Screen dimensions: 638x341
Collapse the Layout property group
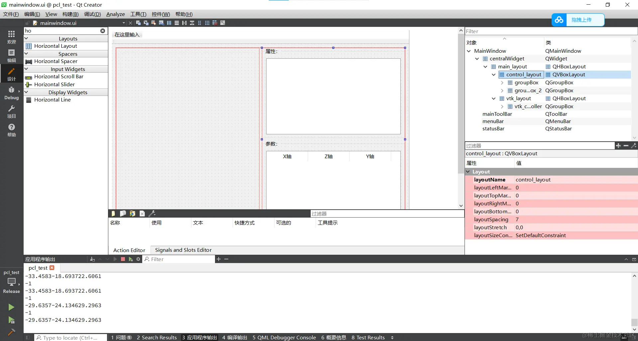468,172
